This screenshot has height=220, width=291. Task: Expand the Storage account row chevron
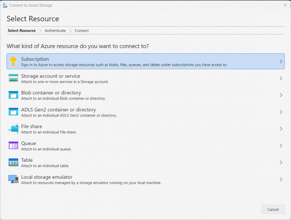pyautogui.click(x=281, y=78)
